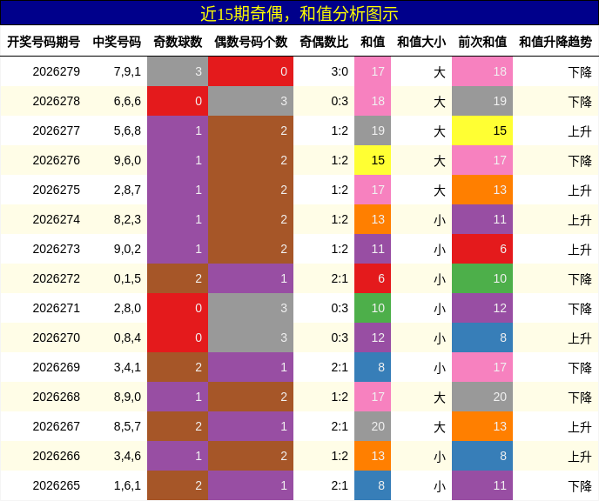Select the 和值升降趋势 column header
599x501 pixels.
(x=555, y=42)
